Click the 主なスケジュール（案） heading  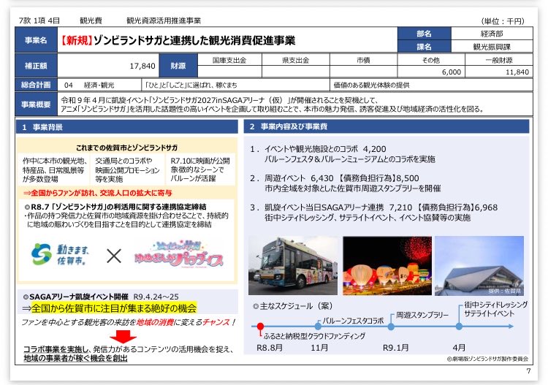click(293, 306)
